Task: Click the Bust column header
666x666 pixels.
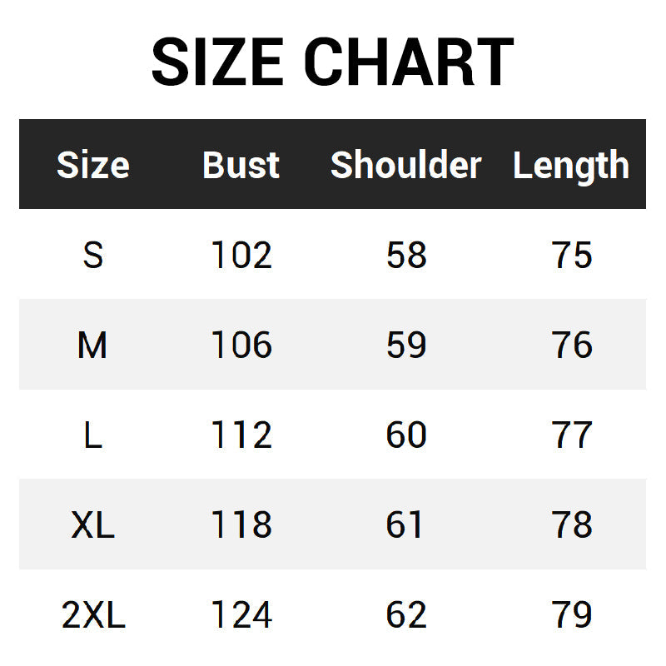Action: click(x=241, y=165)
